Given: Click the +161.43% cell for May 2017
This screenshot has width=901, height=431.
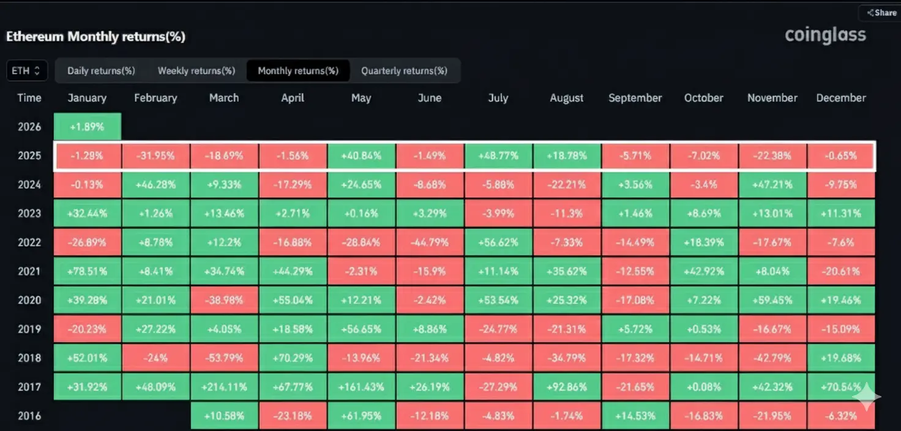Looking at the screenshot, I should (361, 387).
